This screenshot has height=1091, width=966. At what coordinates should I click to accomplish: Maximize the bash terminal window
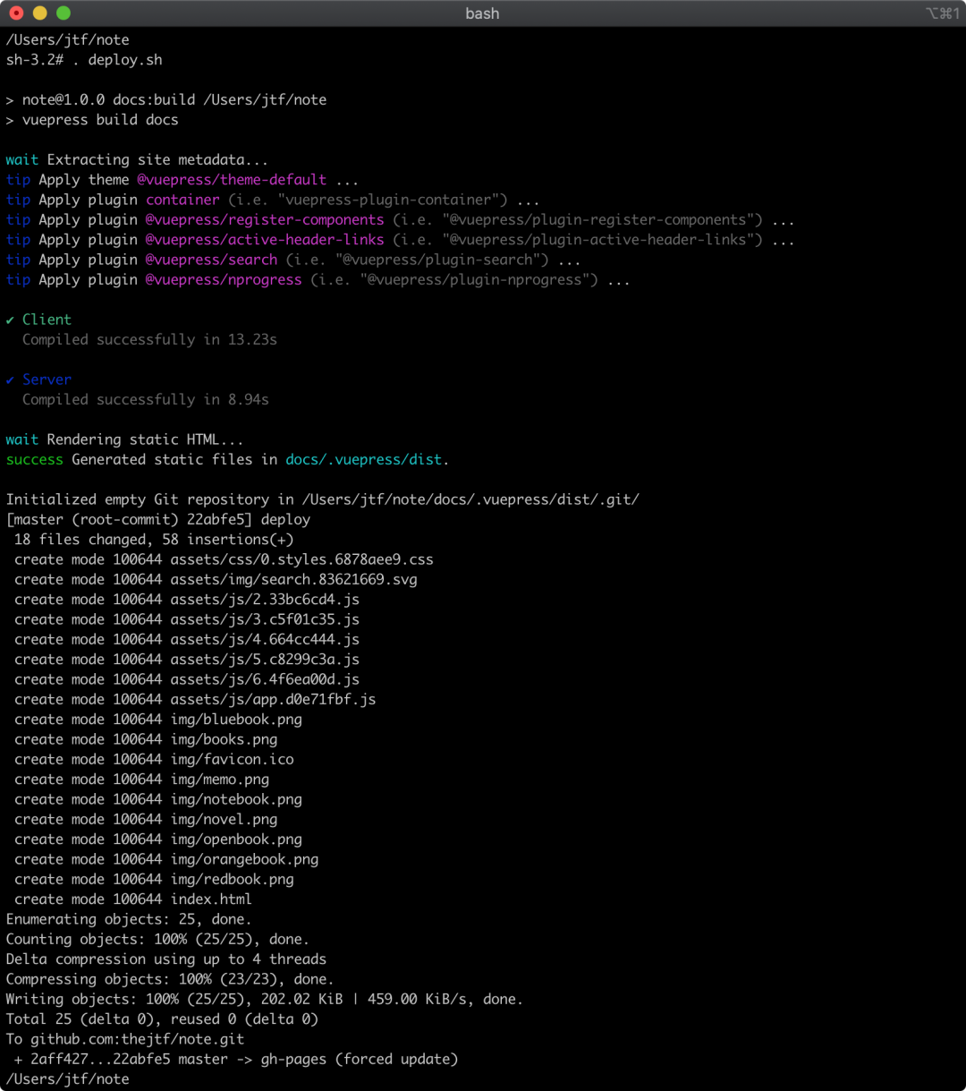(x=63, y=13)
